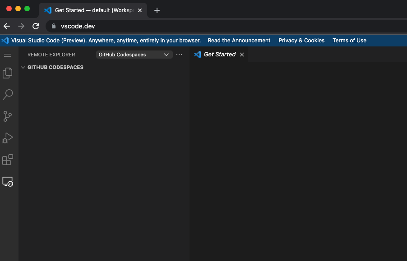407x261 pixels.
Task: Select the Remote Explorer icon
Action: tap(7, 181)
